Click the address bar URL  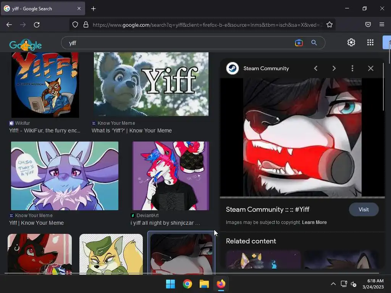click(x=207, y=25)
